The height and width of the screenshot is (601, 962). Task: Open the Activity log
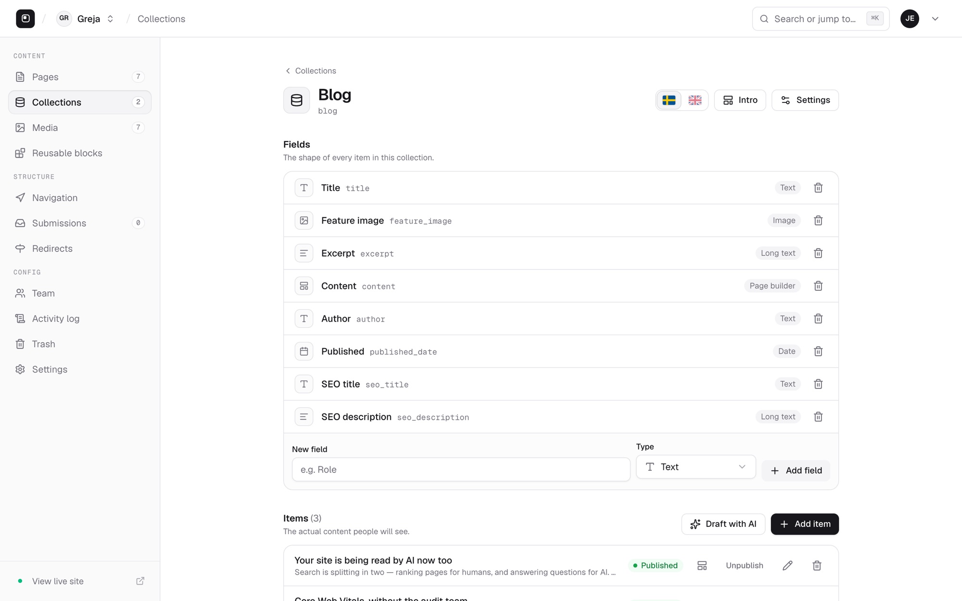coord(80,319)
